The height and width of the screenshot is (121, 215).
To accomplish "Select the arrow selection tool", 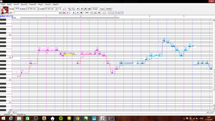I will point(60,9).
